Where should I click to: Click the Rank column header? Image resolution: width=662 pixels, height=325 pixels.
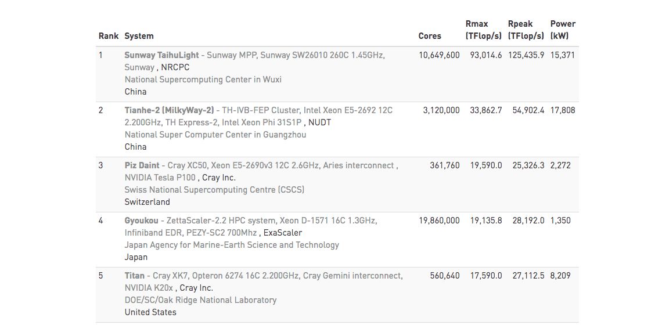[x=108, y=36]
